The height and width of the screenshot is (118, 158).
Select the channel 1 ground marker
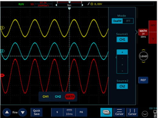pyautogui.click(x=2, y=28)
